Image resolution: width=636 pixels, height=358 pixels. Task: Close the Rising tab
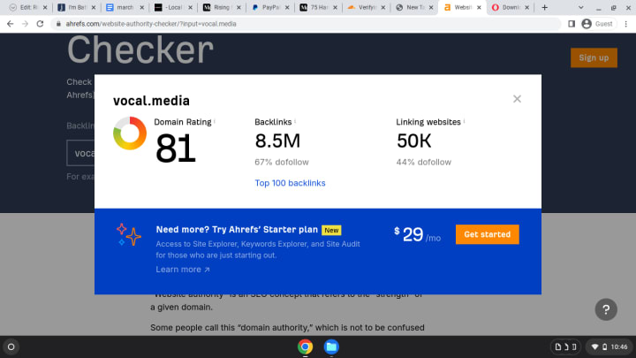[x=238, y=7]
